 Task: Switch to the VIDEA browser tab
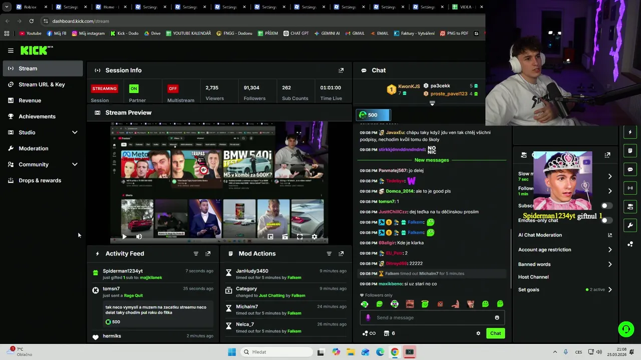[x=467, y=7]
